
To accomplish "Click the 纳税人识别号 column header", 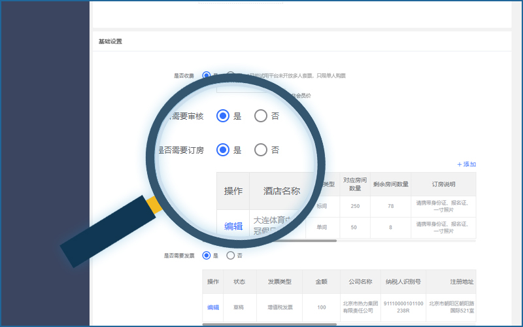I will pos(402,282).
